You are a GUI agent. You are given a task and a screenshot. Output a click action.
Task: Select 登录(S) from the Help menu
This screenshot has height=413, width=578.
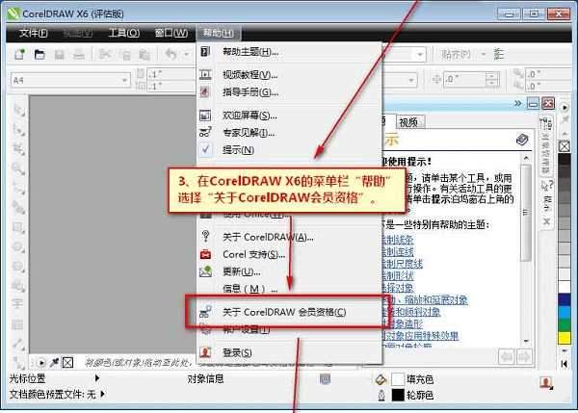click(237, 352)
